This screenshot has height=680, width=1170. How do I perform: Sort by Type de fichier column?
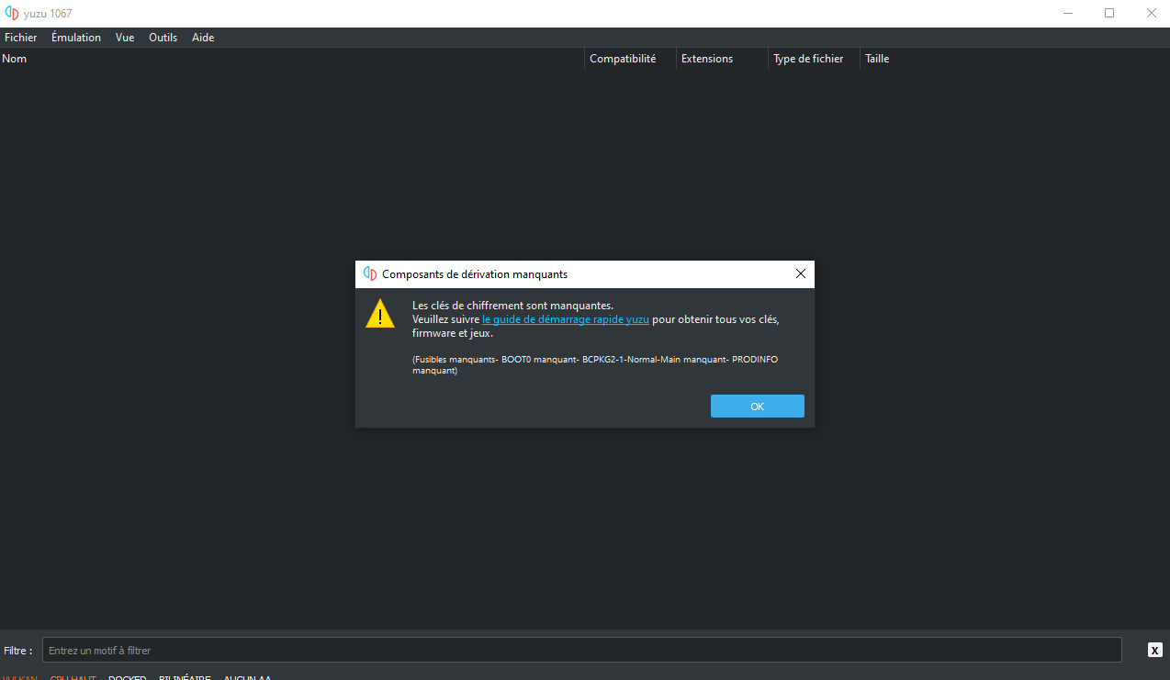pyautogui.click(x=808, y=59)
